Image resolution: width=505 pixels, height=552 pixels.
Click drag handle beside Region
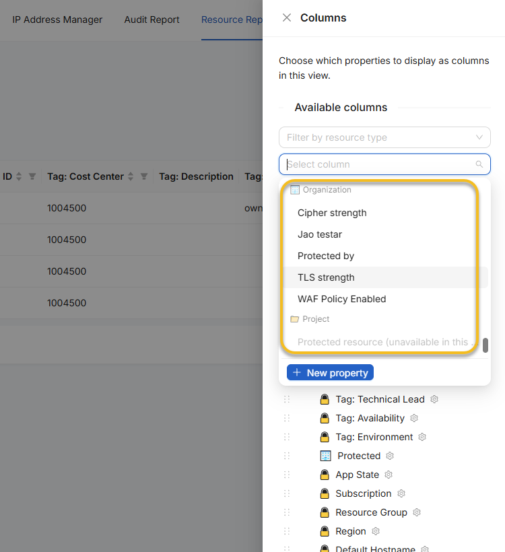point(287,531)
